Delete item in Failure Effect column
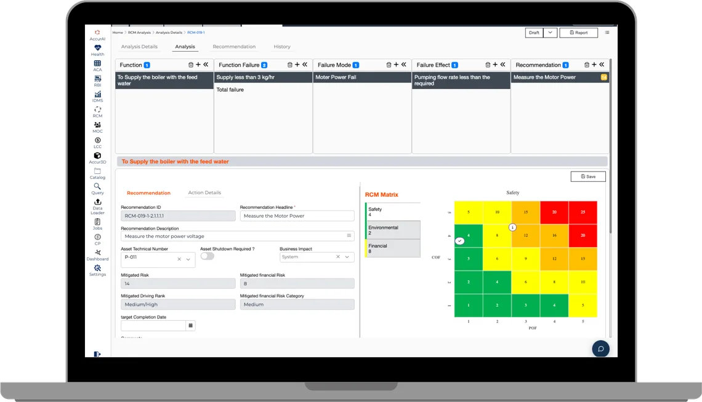The image size is (702, 402). (488, 65)
